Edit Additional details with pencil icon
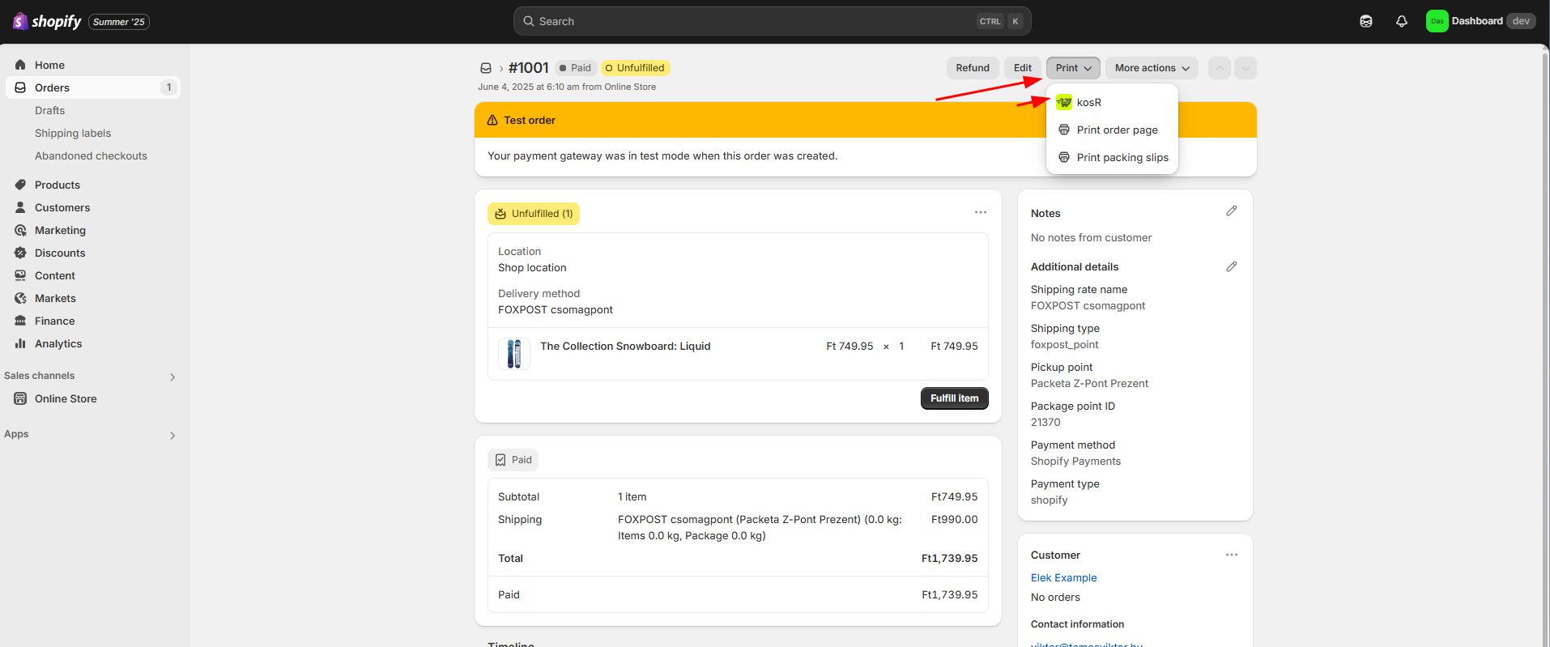1550x647 pixels. 1231,266
